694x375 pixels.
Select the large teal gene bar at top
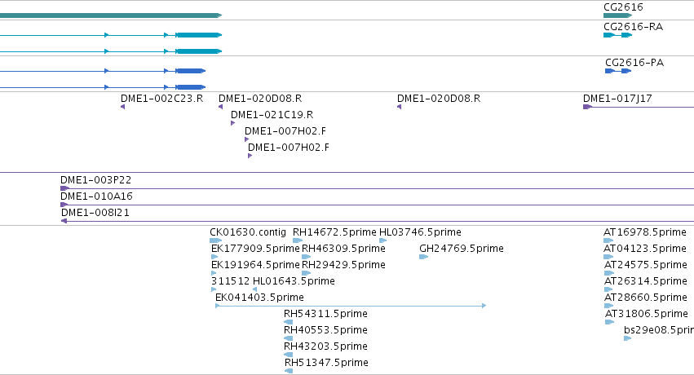click(111, 15)
